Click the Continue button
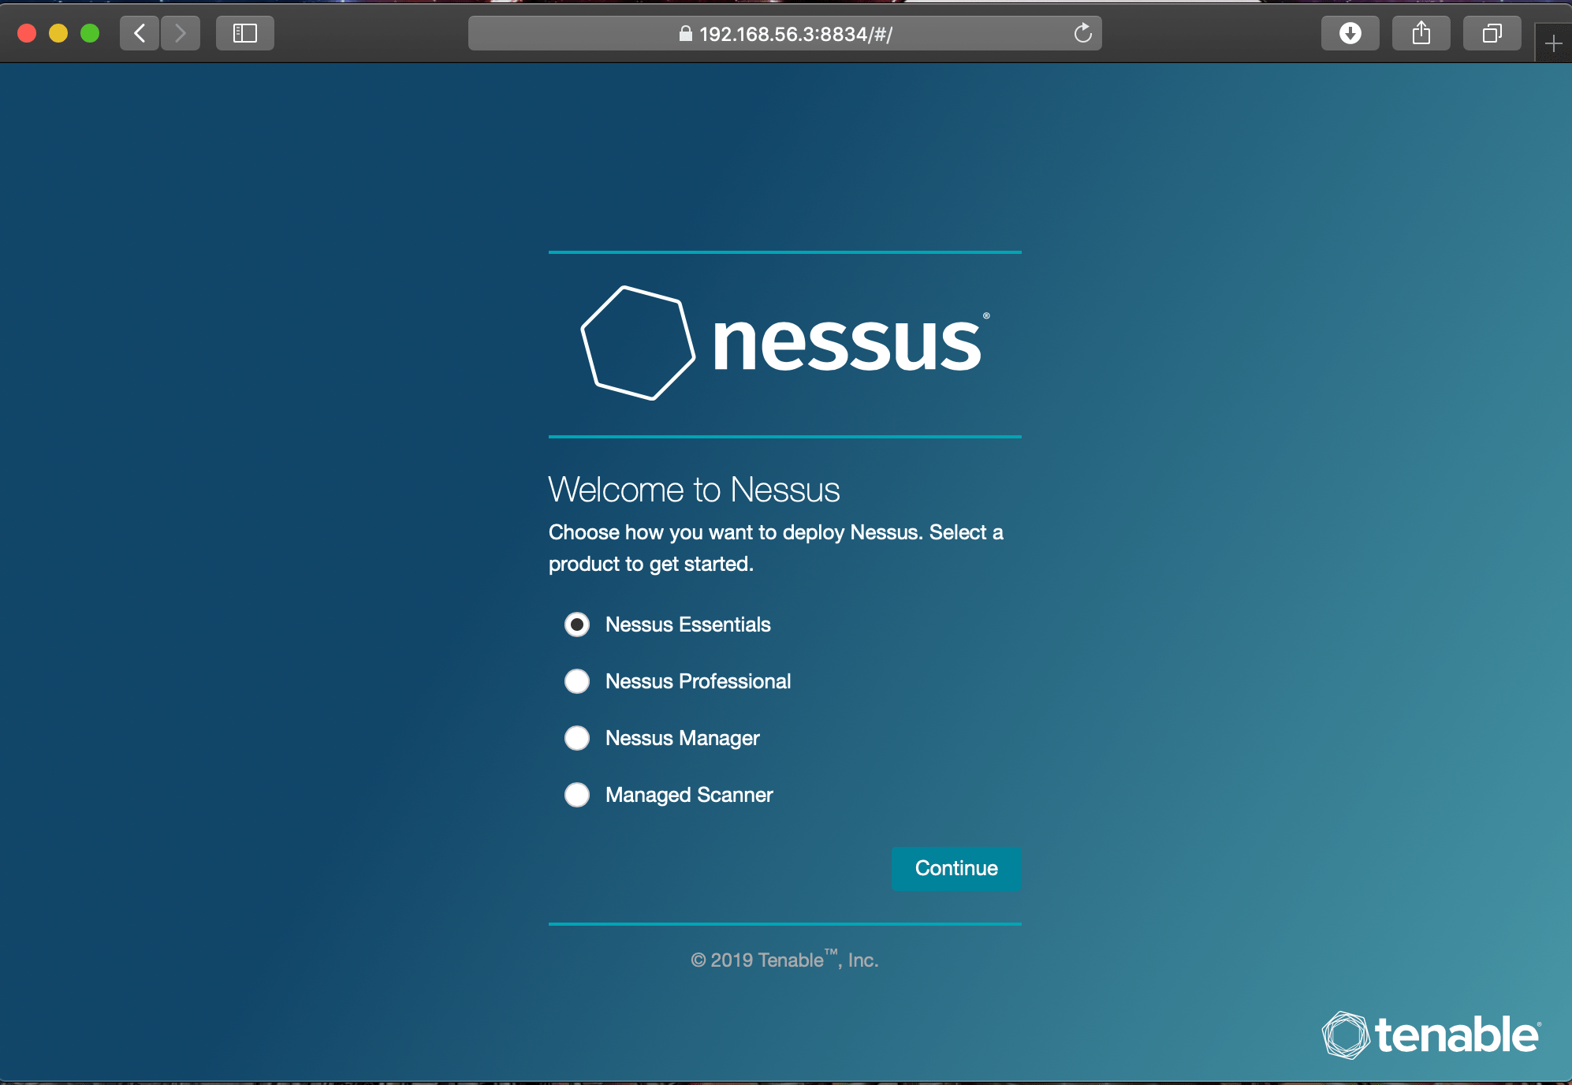 [955, 868]
